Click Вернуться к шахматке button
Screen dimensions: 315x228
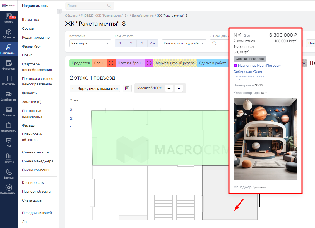coord(95,88)
